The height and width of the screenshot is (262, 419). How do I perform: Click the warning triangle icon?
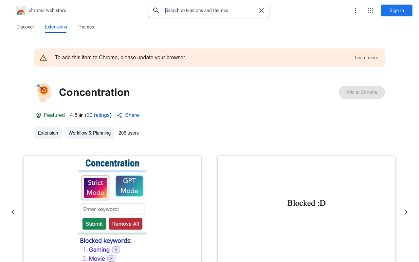click(43, 58)
